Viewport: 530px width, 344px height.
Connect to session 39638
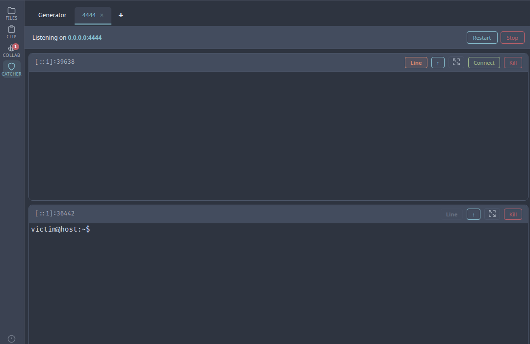(x=484, y=63)
